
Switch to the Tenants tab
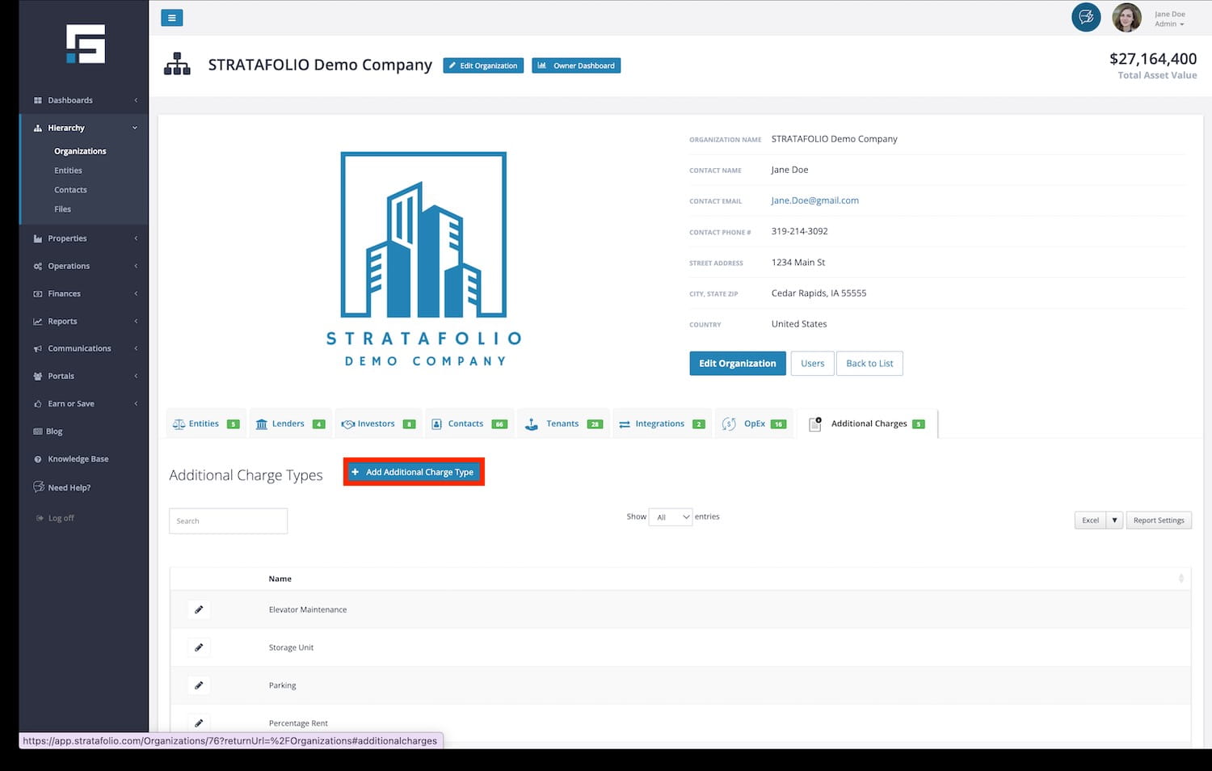pos(563,423)
